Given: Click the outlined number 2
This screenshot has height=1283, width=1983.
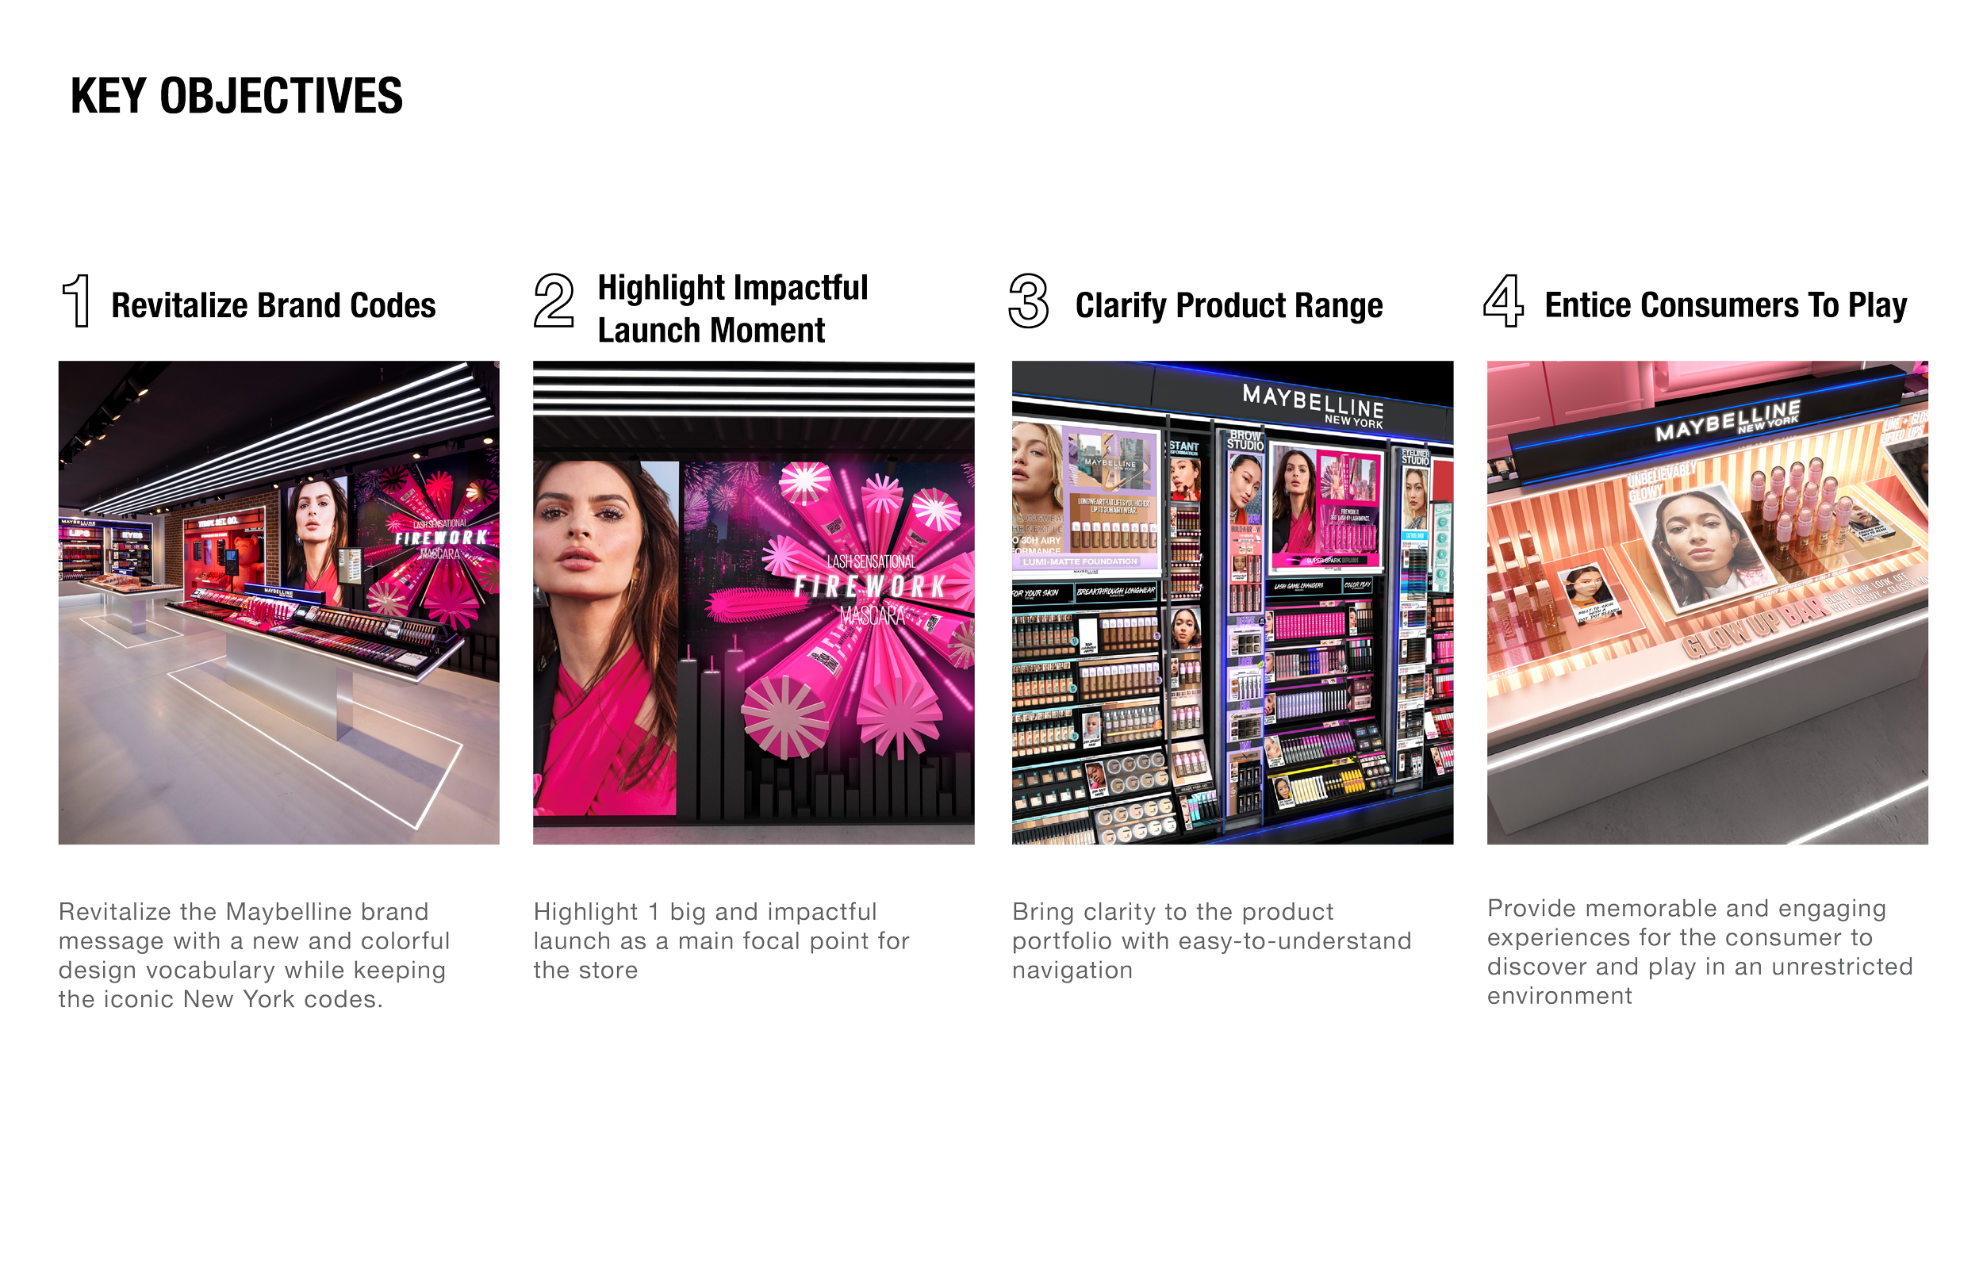Looking at the screenshot, I should [554, 301].
